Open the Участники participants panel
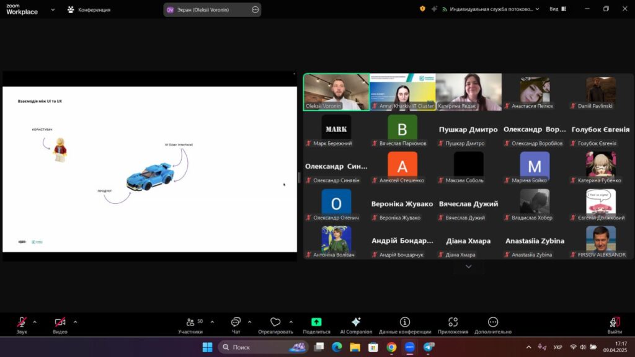Viewport: 635px width, 357px height. (x=190, y=325)
